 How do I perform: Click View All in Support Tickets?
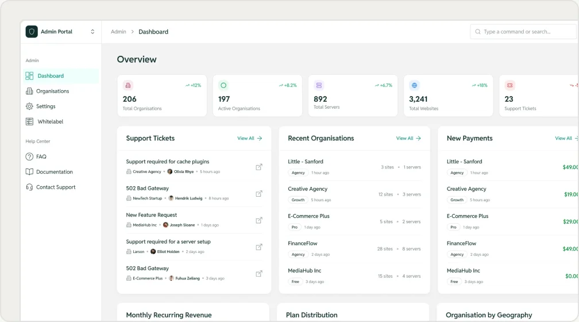point(250,138)
